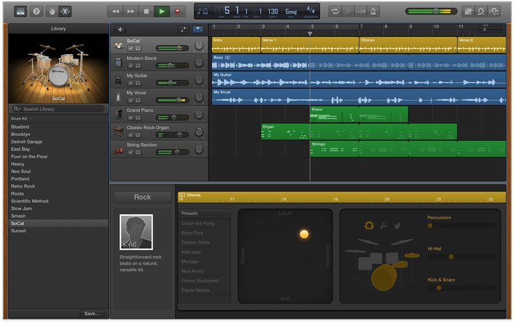515x324 pixels.
Task: Open the Gmaj key signature dropdown
Action: coord(290,11)
